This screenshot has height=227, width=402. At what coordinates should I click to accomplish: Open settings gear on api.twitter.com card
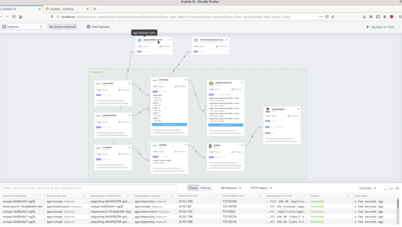pyautogui.click(x=170, y=40)
